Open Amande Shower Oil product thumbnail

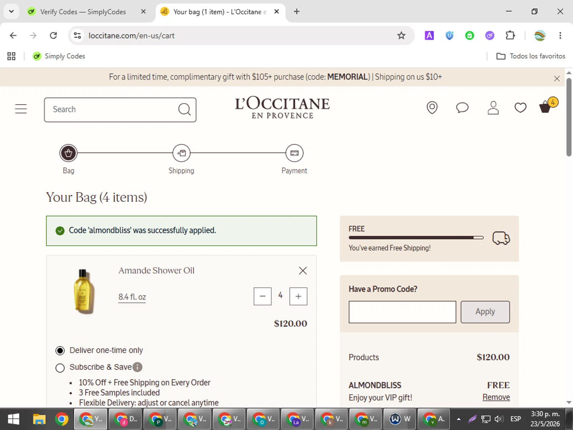84,292
